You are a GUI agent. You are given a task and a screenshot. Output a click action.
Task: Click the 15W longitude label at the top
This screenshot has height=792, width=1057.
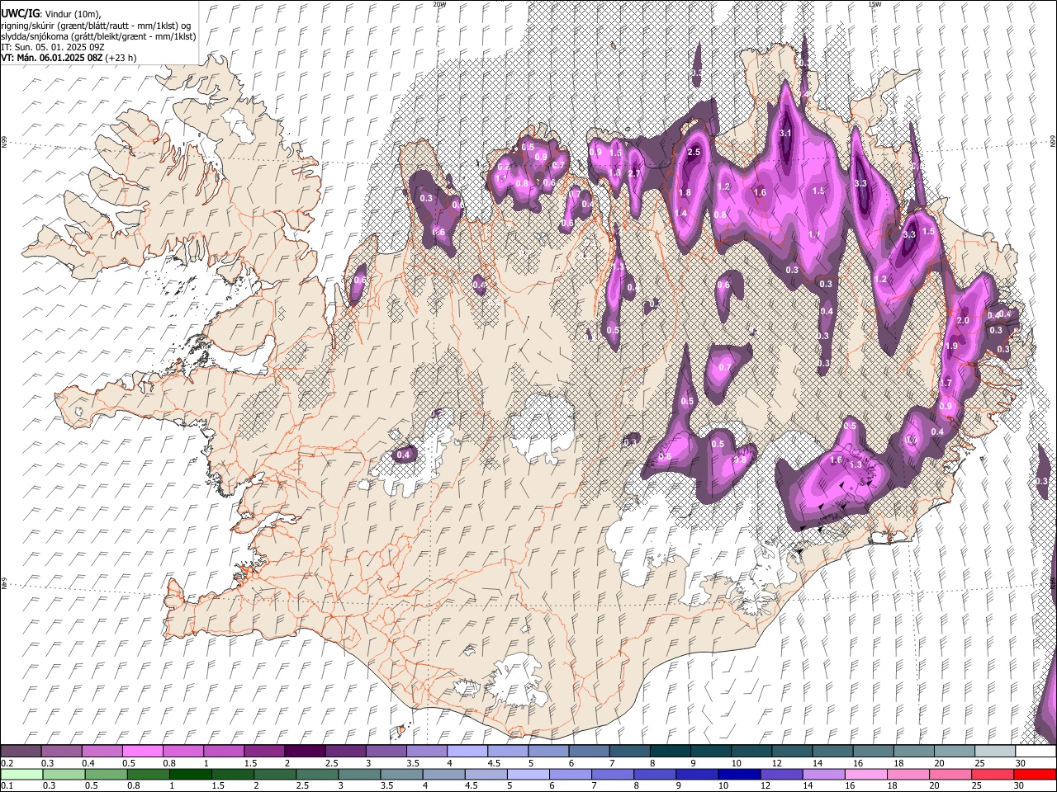tap(875, 4)
